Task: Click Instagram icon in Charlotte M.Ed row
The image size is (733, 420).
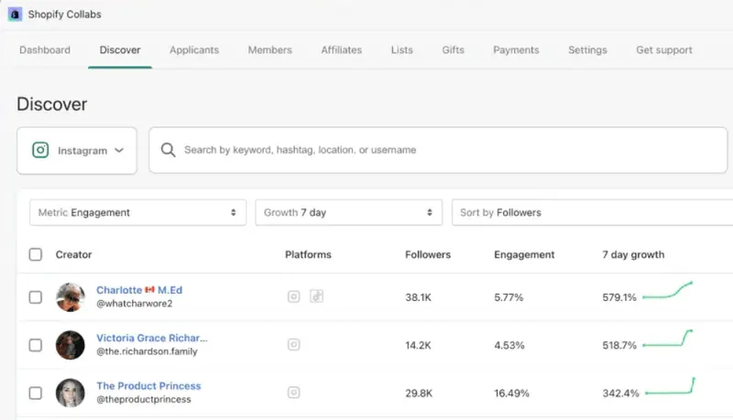Action: click(293, 296)
